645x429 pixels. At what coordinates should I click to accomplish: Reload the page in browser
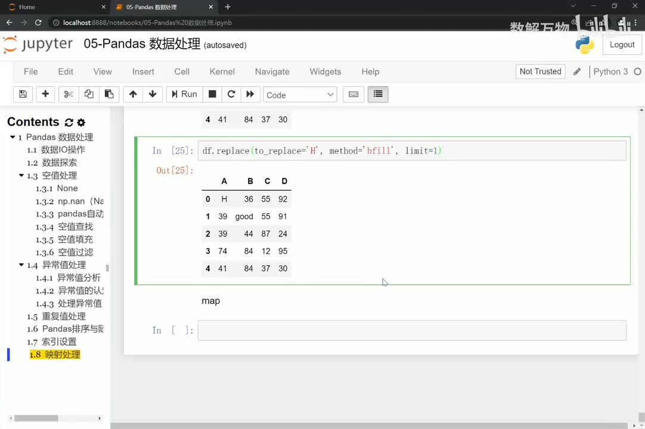coord(38,23)
